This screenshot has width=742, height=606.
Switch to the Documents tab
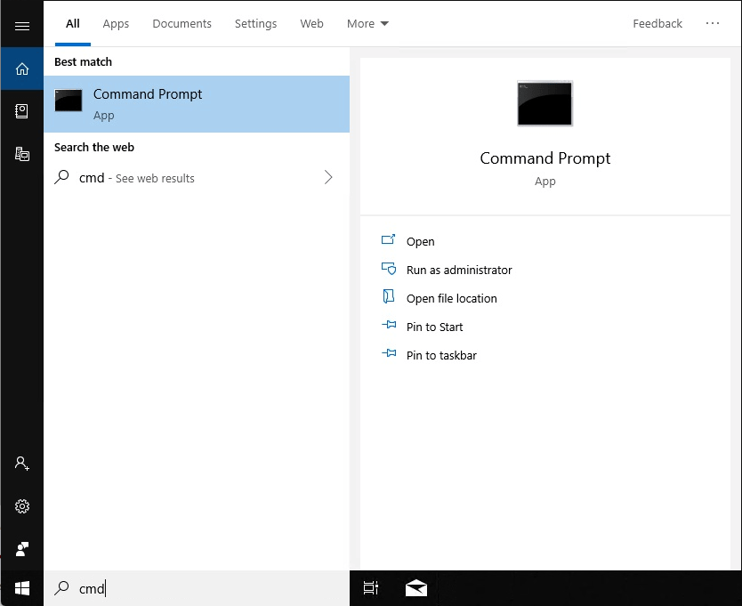[x=181, y=24]
